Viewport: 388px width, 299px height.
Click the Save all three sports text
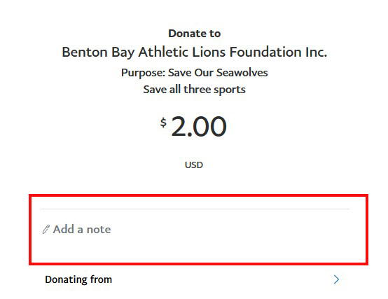click(x=195, y=90)
